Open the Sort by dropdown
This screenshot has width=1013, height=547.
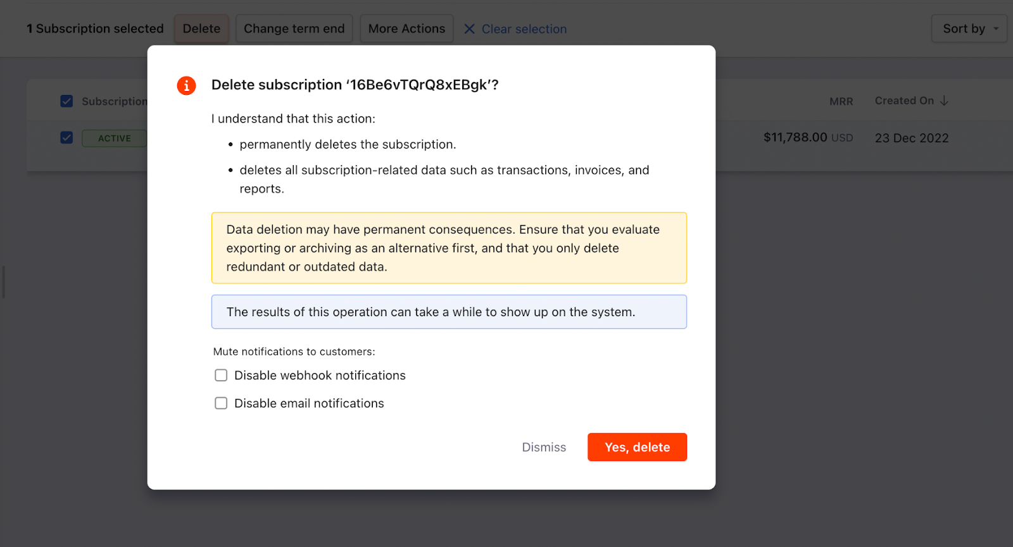click(x=969, y=29)
